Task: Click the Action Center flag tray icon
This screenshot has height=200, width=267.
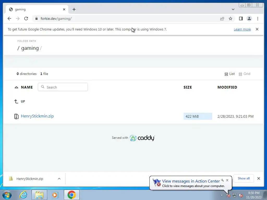Action: click(228, 195)
